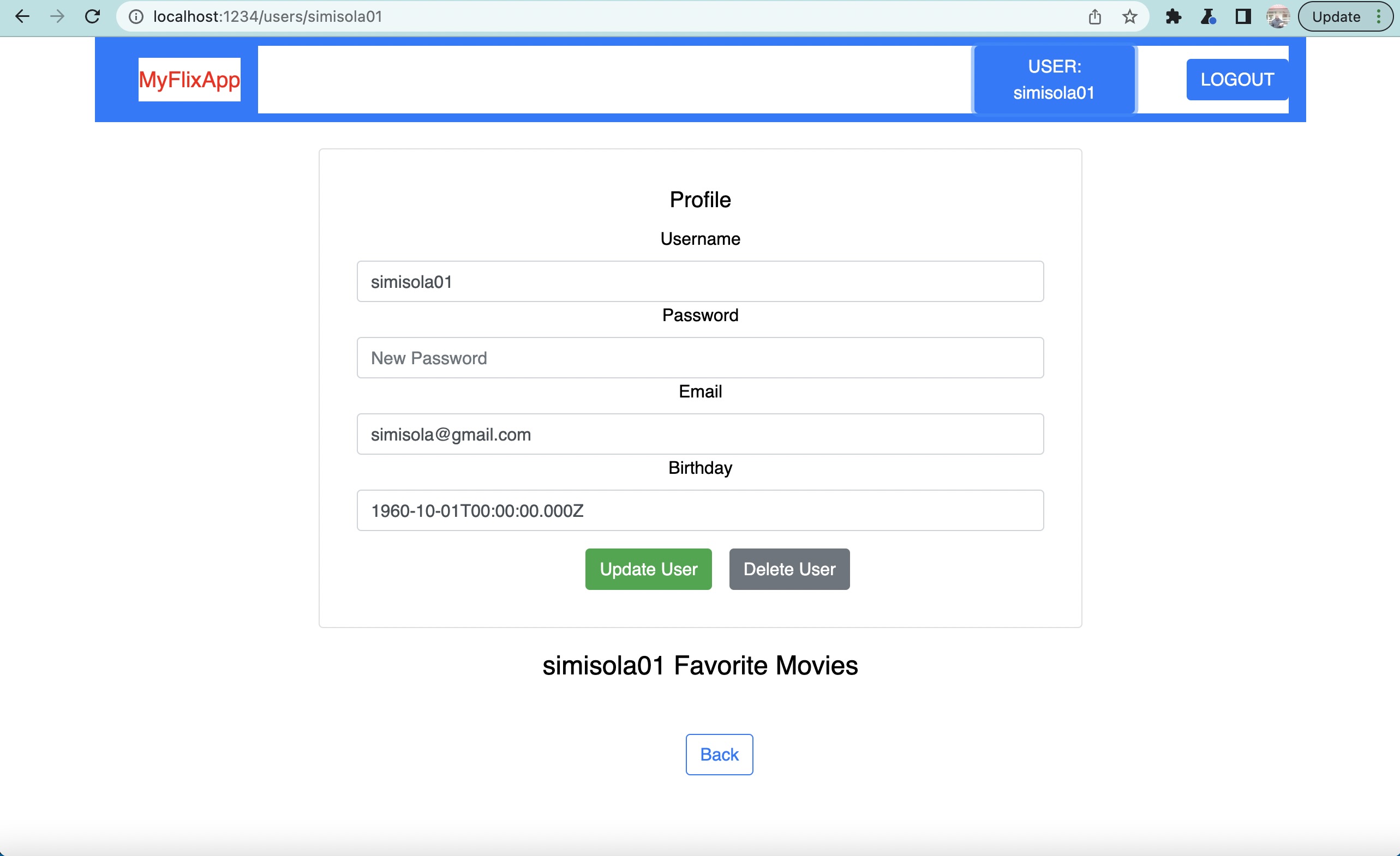Click the New Password field
The width and height of the screenshot is (1400, 856).
pos(700,358)
